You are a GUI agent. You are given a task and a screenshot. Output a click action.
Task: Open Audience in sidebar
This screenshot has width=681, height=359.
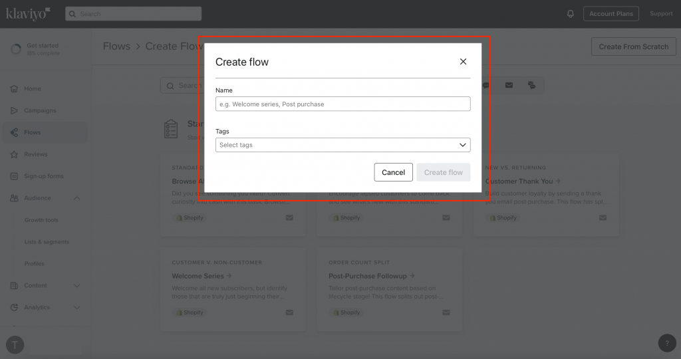(37, 198)
